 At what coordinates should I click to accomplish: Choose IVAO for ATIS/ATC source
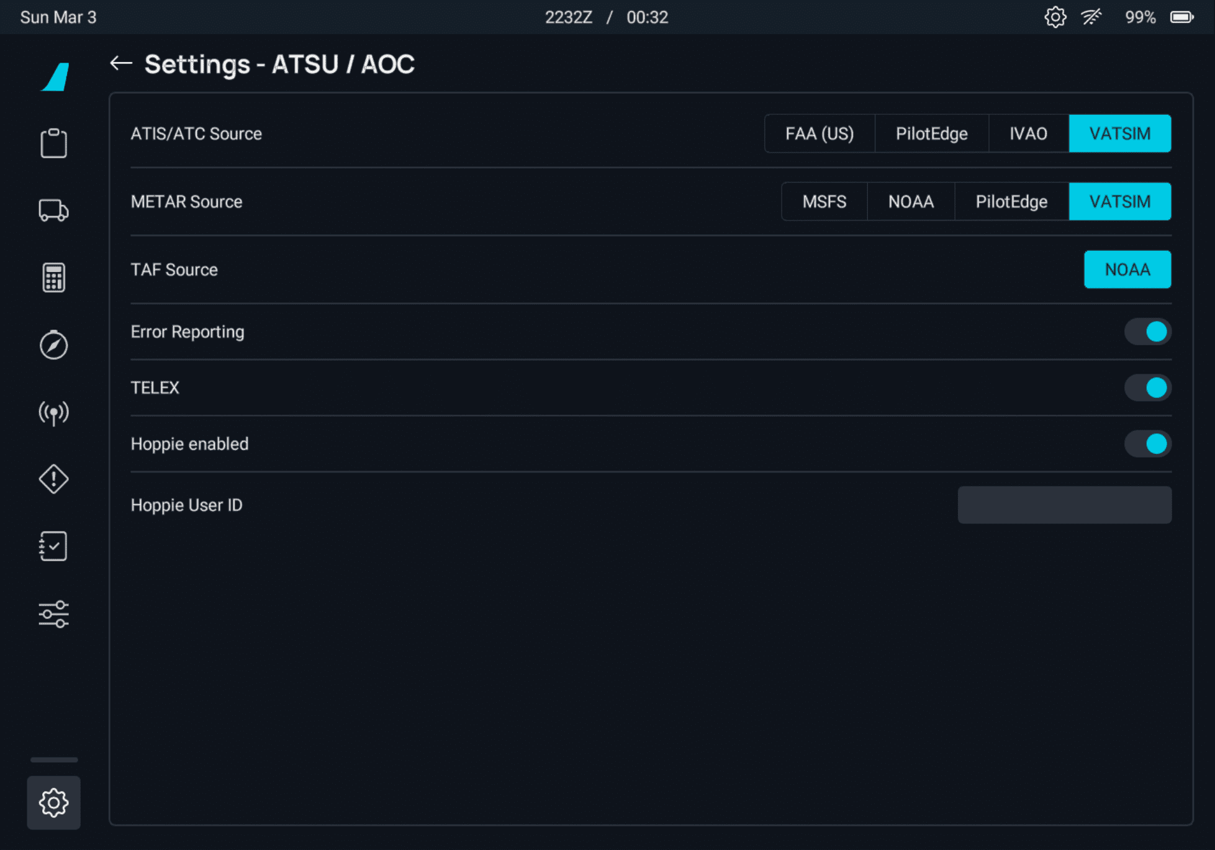pyautogui.click(x=1028, y=133)
